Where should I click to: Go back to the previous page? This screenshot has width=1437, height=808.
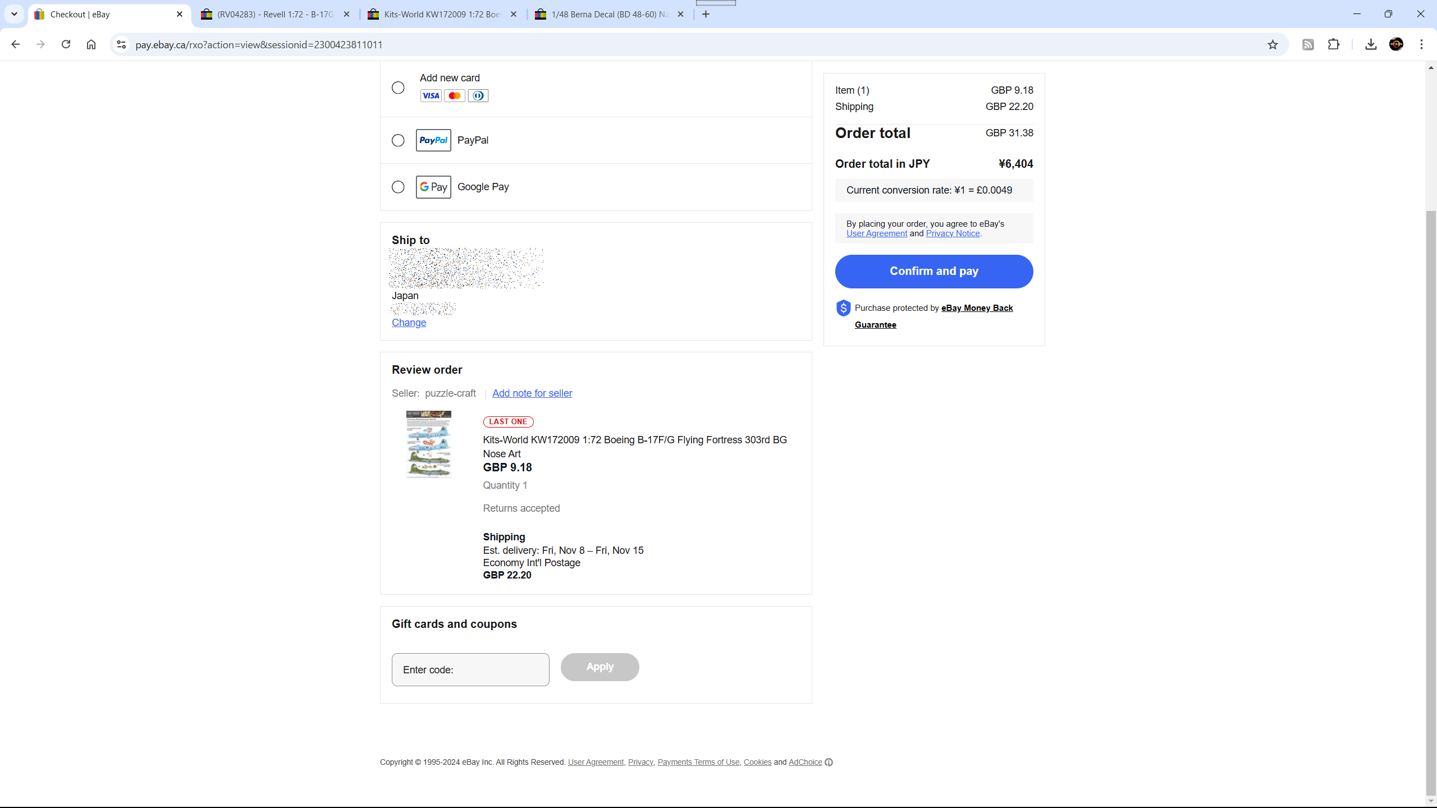[15, 44]
